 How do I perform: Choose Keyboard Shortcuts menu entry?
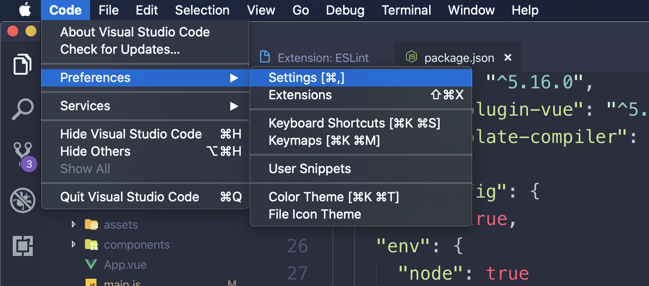pos(354,123)
